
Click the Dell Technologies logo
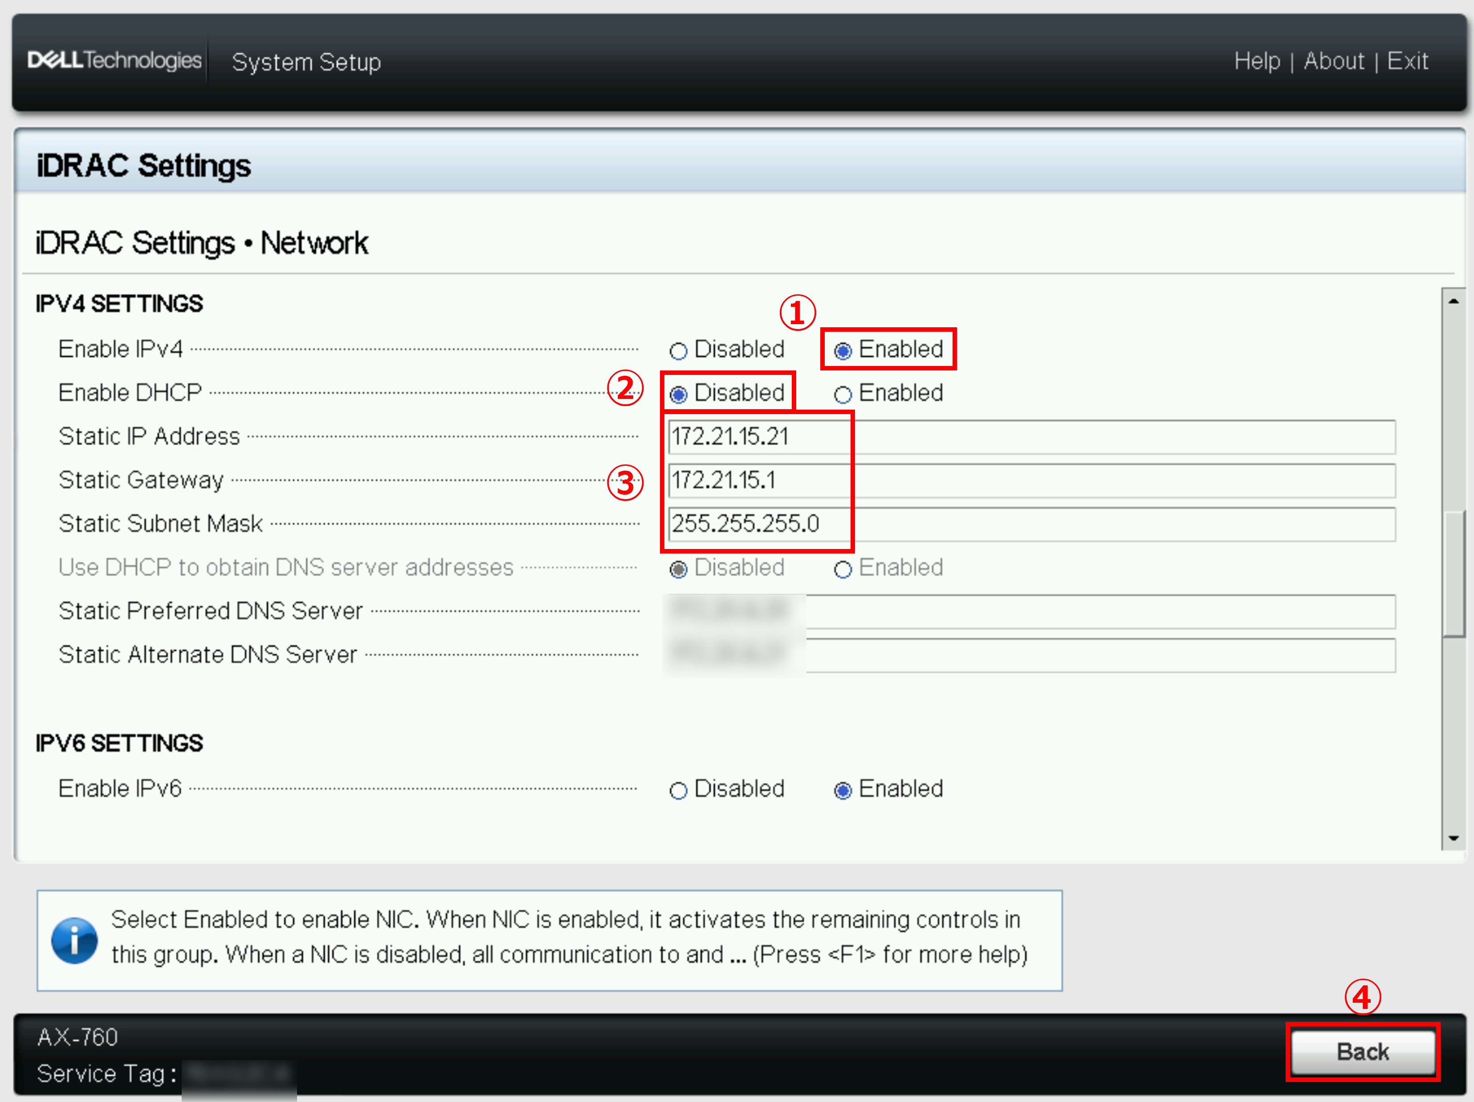(x=114, y=61)
